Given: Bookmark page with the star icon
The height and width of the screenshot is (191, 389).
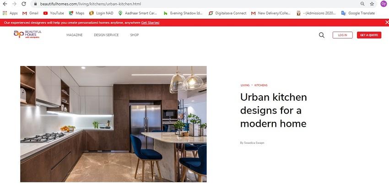Looking at the screenshot, I should [372, 4].
